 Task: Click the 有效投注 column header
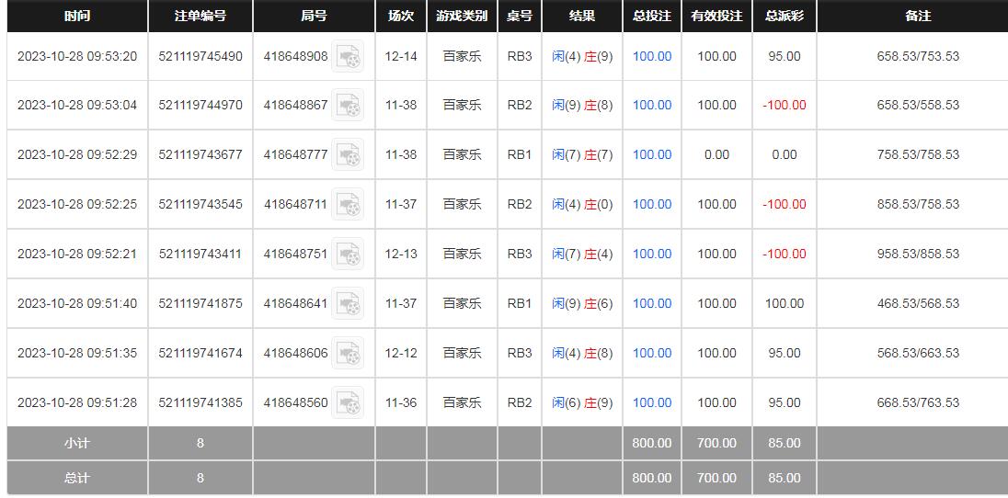tap(716, 17)
